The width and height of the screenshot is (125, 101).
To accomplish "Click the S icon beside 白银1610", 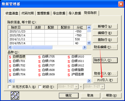I will [x=69, y=57].
